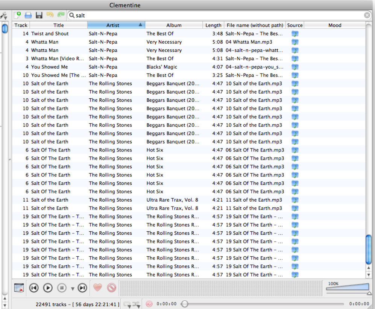This screenshot has height=309, width=375.
Task: Click the spectrum analyzer area
Action: click(220, 288)
